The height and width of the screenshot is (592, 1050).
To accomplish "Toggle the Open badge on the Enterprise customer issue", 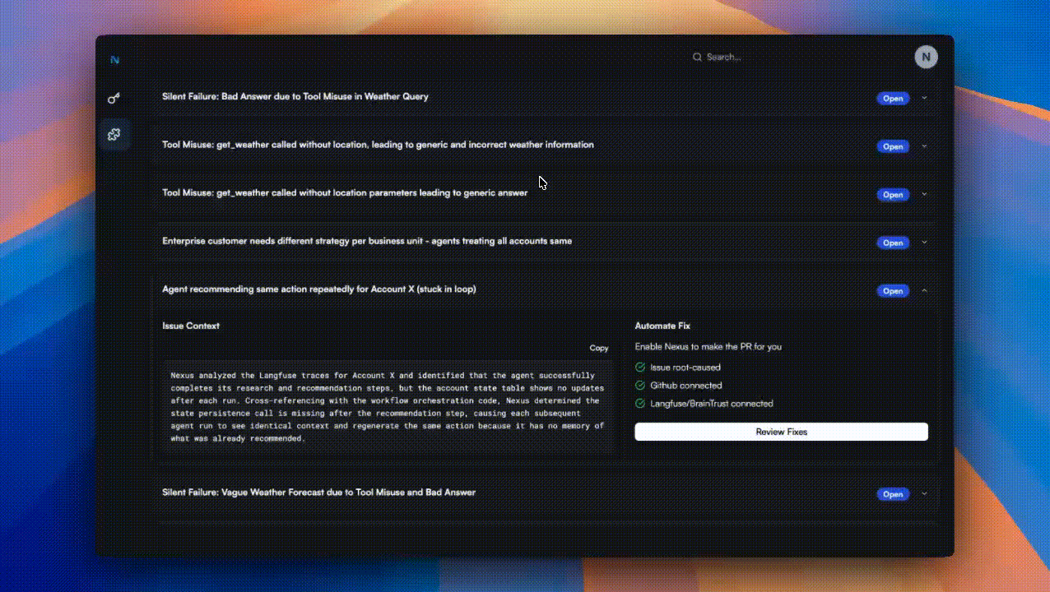I will [x=893, y=243].
